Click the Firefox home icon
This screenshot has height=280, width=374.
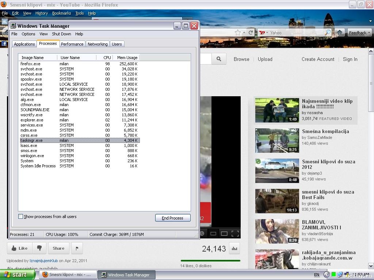pyautogui.click(x=340, y=32)
